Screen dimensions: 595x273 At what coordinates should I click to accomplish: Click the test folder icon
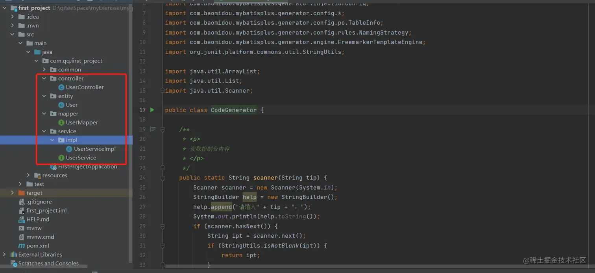pos(30,184)
